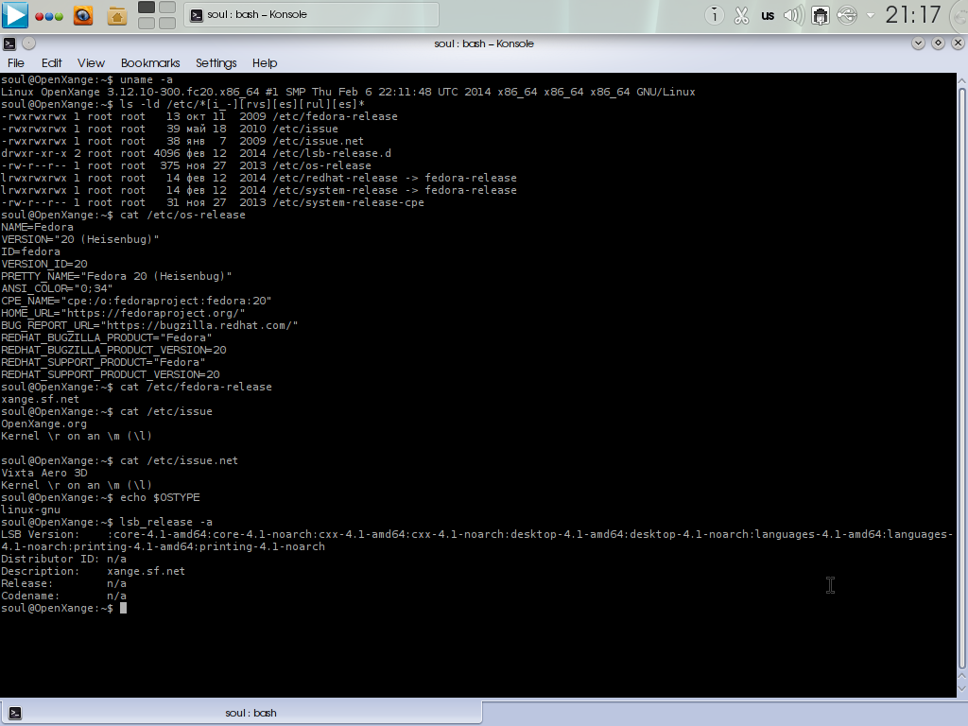Viewport: 968px width, 726px height.
Task: Click the terminal prompt cursor block
Action: pos(124,608)
